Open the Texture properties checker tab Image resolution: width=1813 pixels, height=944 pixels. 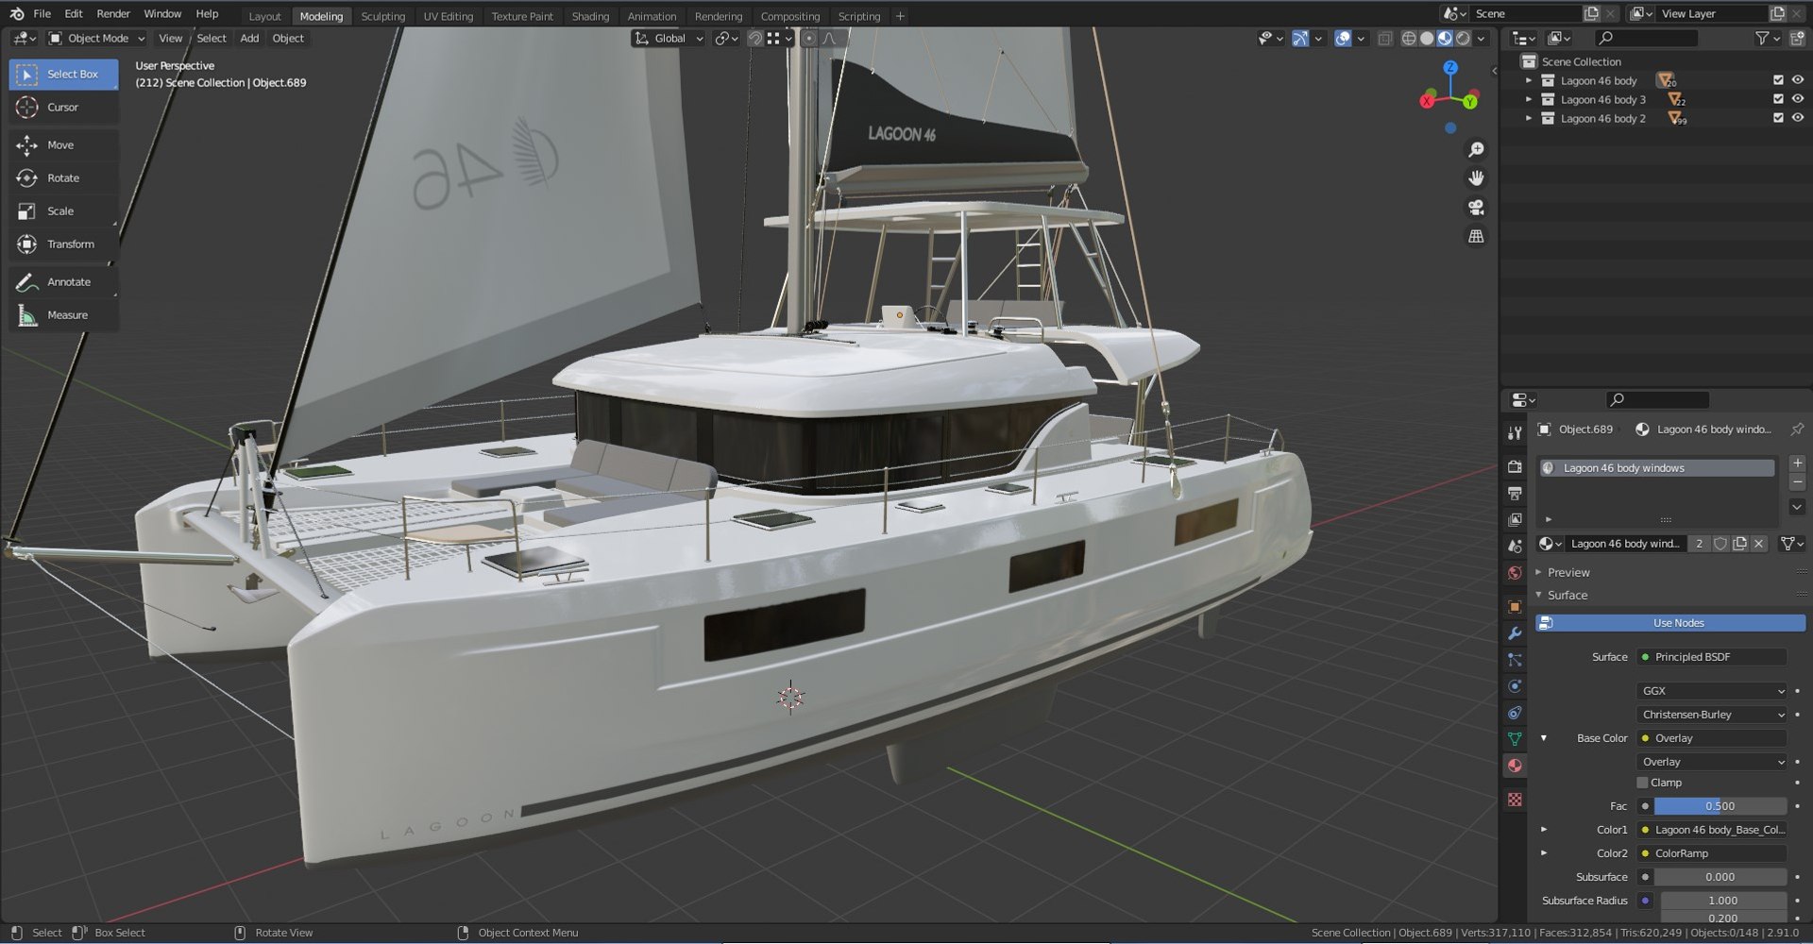tap(1515, 800)
